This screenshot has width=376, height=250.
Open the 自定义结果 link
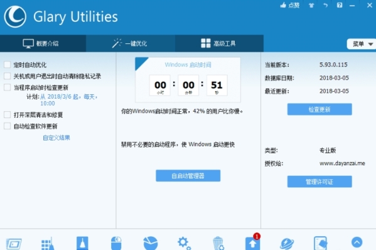56,138
